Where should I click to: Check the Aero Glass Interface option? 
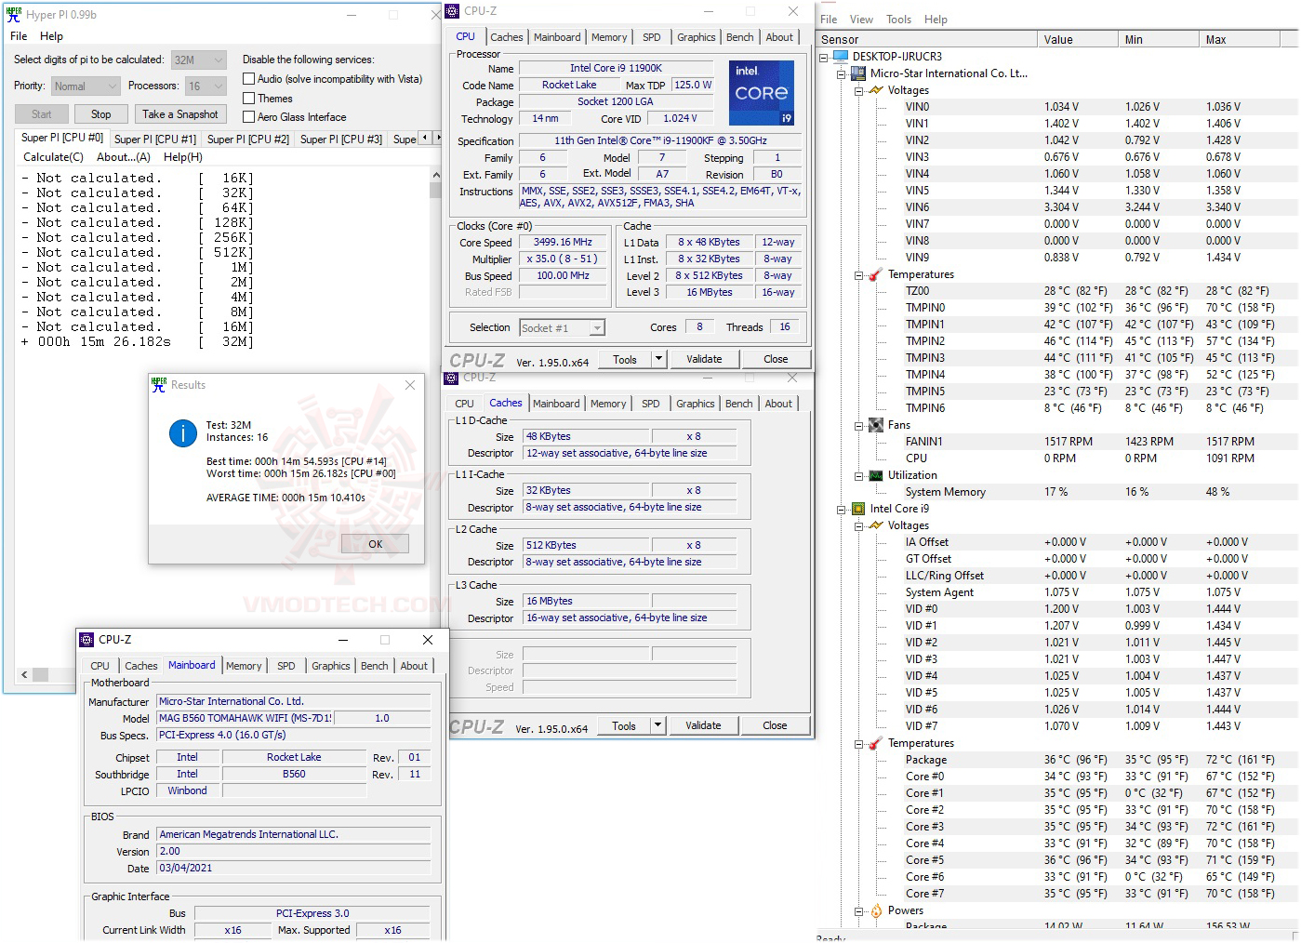point(248,117)
